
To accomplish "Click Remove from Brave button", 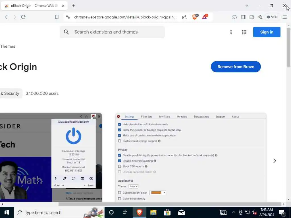I will coord(236,67).
